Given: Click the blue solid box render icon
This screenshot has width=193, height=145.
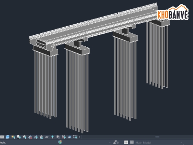Looking at the screenshot, I should [8, 137].
